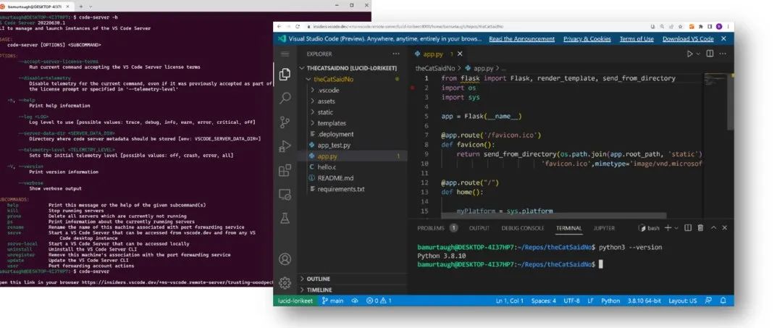777x328 pixels.
Task: Close the terminal panel
Action: click(x=724, y=228)
